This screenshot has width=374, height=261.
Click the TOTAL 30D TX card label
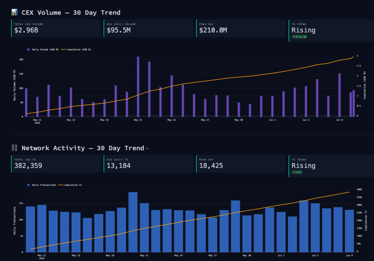point(25,160)
